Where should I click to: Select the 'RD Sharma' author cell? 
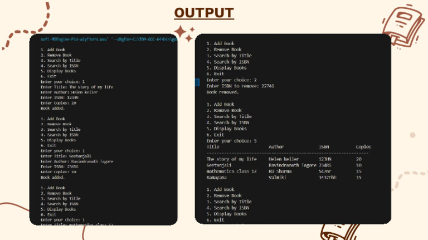click(x=280, y=172)
